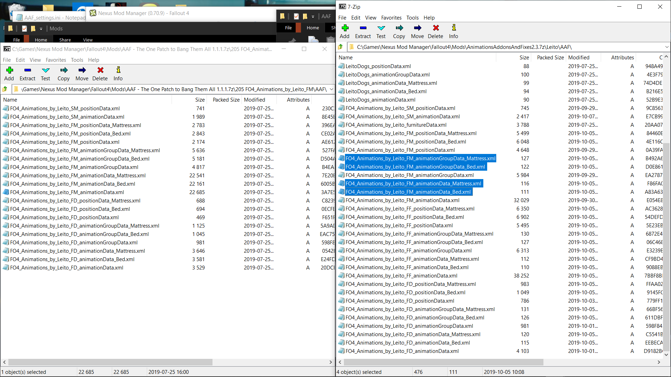Bring Nexus Mod Manager window to front
This screenshot has width=671, height=377.
click(x=143, y=13)
